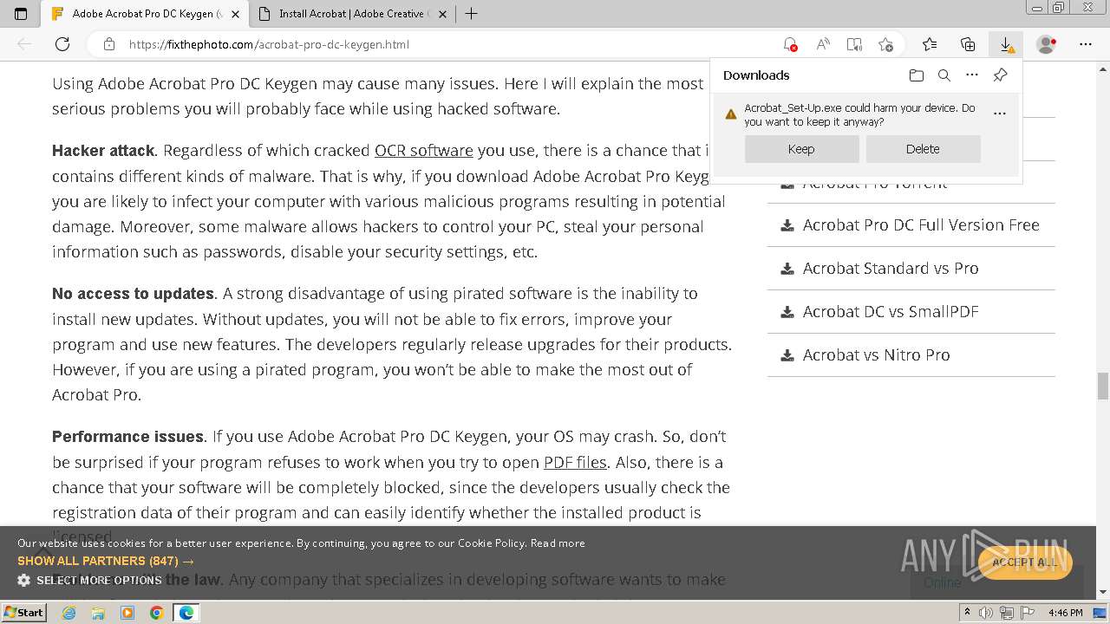Click Show All Partners (847) link
Screen dimensions: 1110x624
[x=106, y=561]
